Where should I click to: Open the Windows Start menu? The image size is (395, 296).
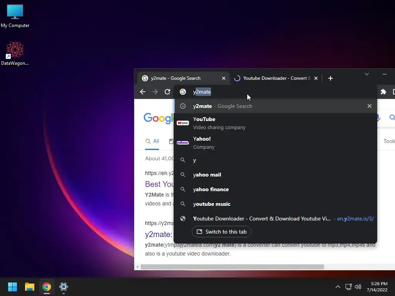12,287
